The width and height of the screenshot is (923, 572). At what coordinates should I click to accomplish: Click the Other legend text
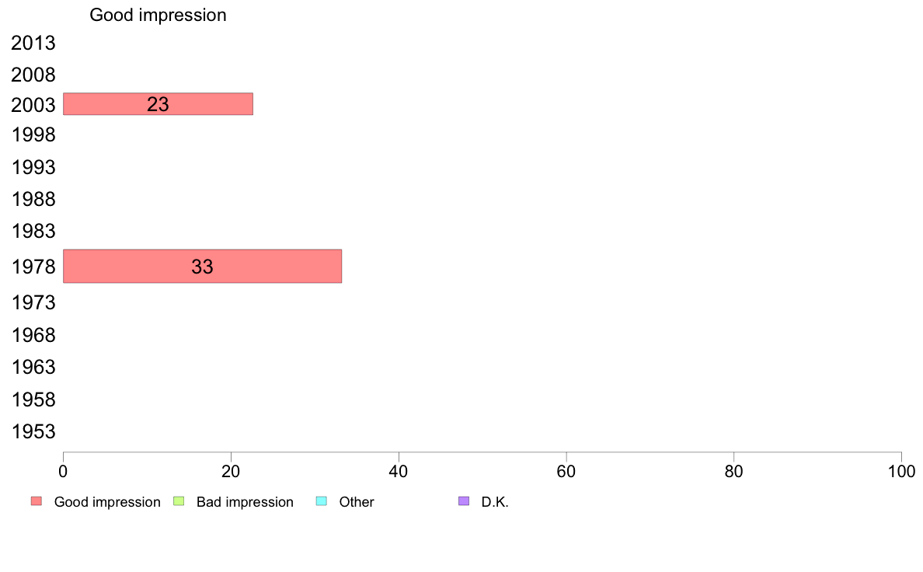pyautogui.click(x=357, y=502)
